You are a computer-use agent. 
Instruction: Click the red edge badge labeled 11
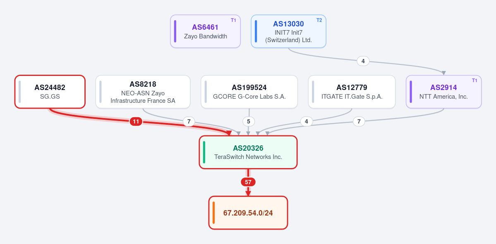point(136,121)
